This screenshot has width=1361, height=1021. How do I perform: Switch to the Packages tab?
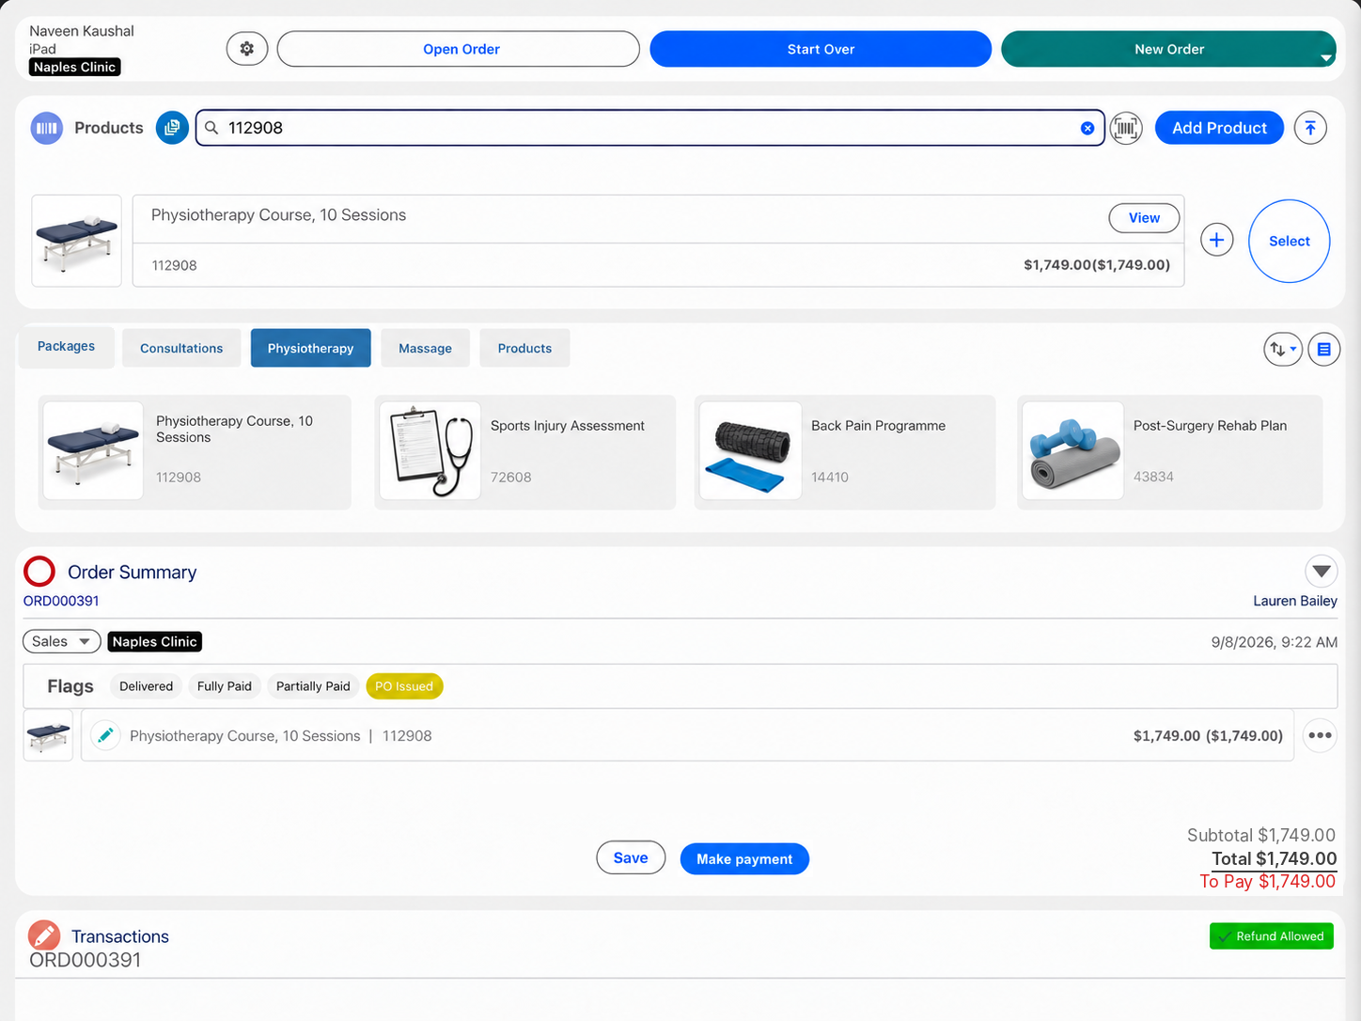[x=66, y=347]
